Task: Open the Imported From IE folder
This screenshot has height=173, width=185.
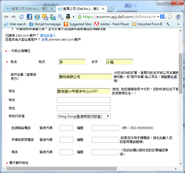Action: [x=147, y=24]
